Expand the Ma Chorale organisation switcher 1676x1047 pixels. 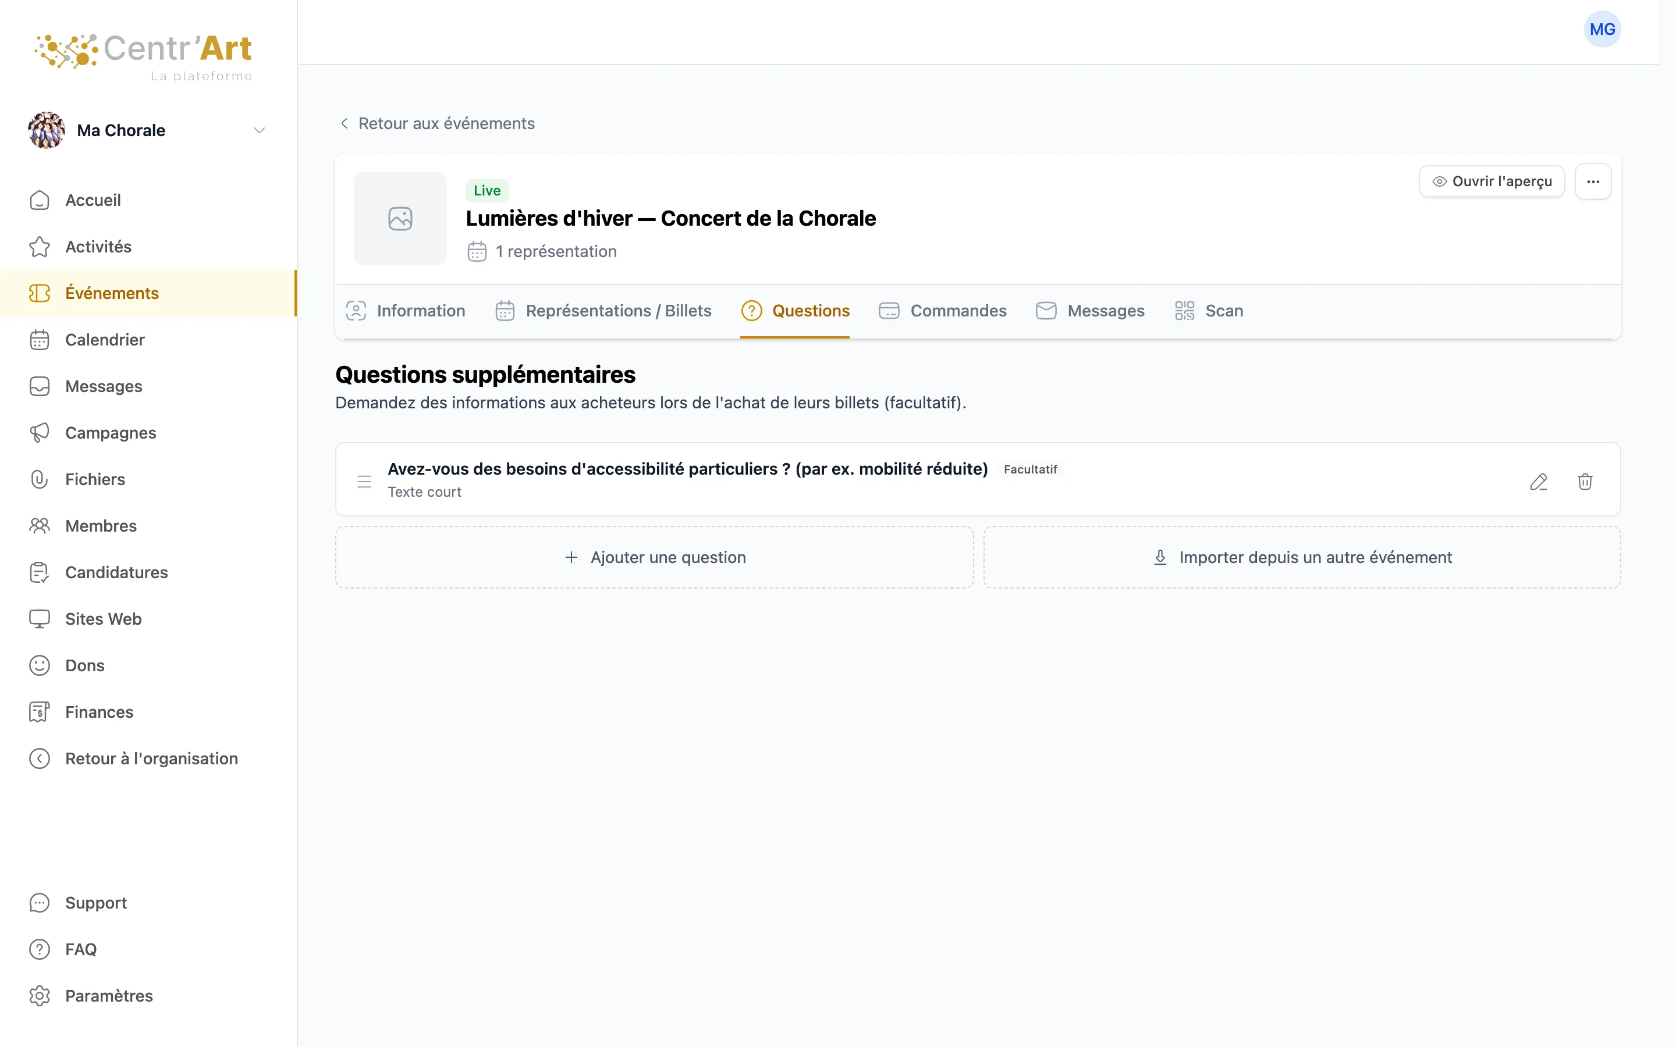point(147,130)
